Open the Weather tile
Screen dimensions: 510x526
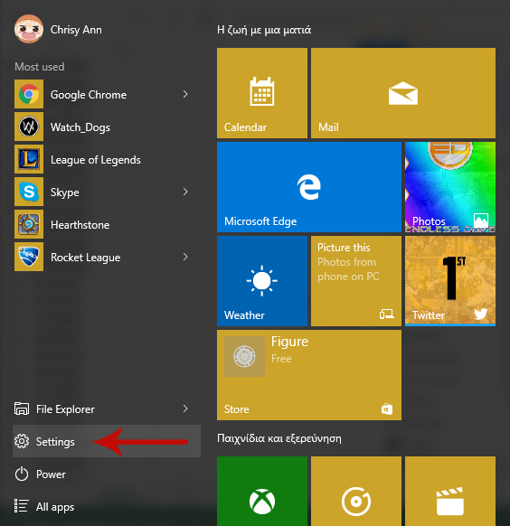[x=262, y=281]
